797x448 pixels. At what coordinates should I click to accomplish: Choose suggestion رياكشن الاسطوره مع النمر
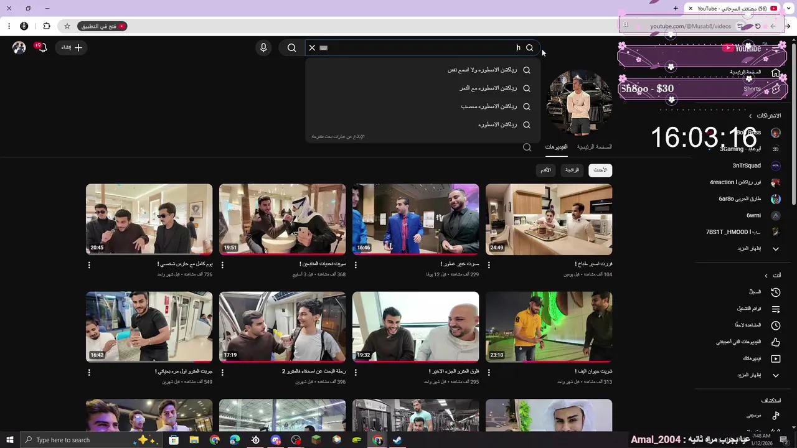tap(423, 88)
